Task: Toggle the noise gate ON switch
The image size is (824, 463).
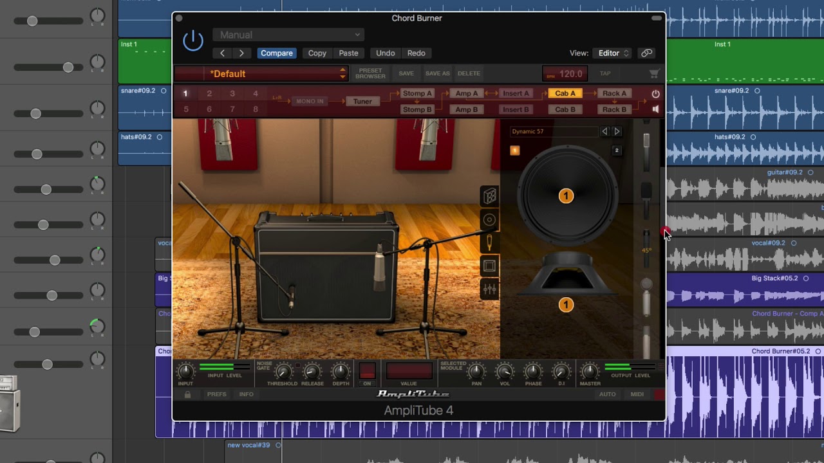Action: (x=367, y=371)
